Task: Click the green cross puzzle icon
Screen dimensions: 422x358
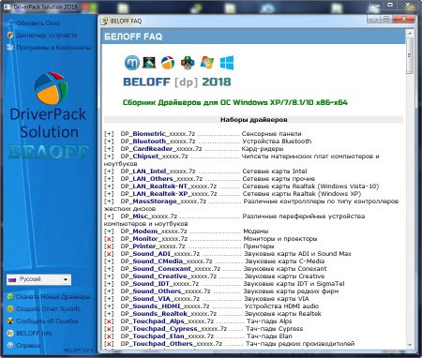Action: click(188, 63)
